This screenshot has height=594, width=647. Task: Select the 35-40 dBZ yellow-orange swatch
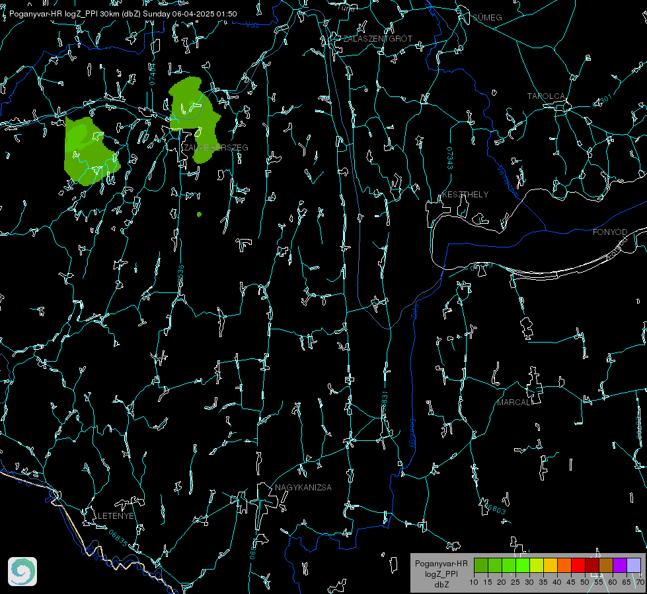tap(551, 565)
